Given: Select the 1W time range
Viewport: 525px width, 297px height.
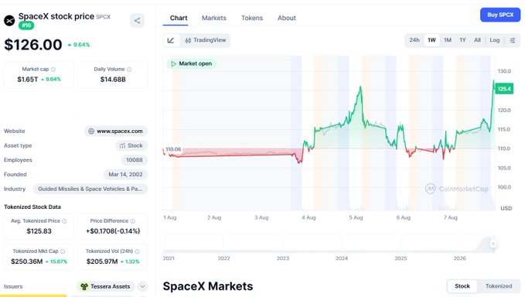Looking at the screenshot, I should (431, 40).
